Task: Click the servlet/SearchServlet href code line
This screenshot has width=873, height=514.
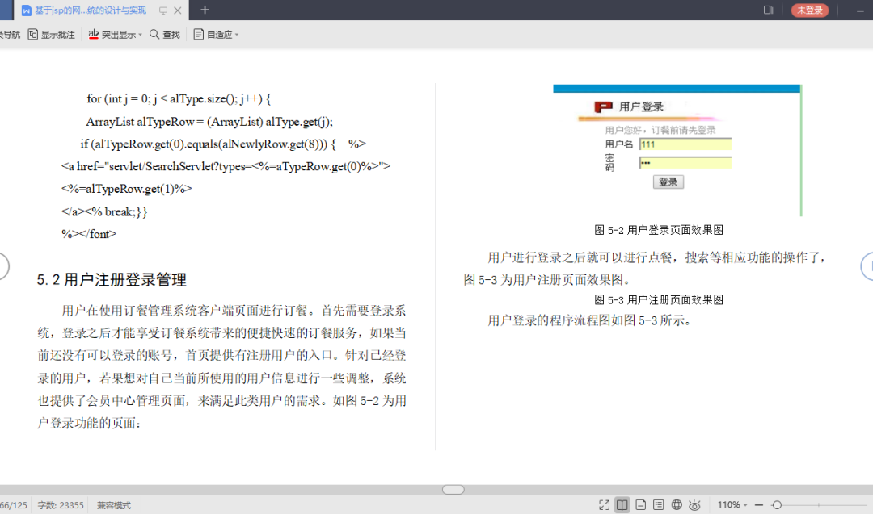Action: pos(226,166)
